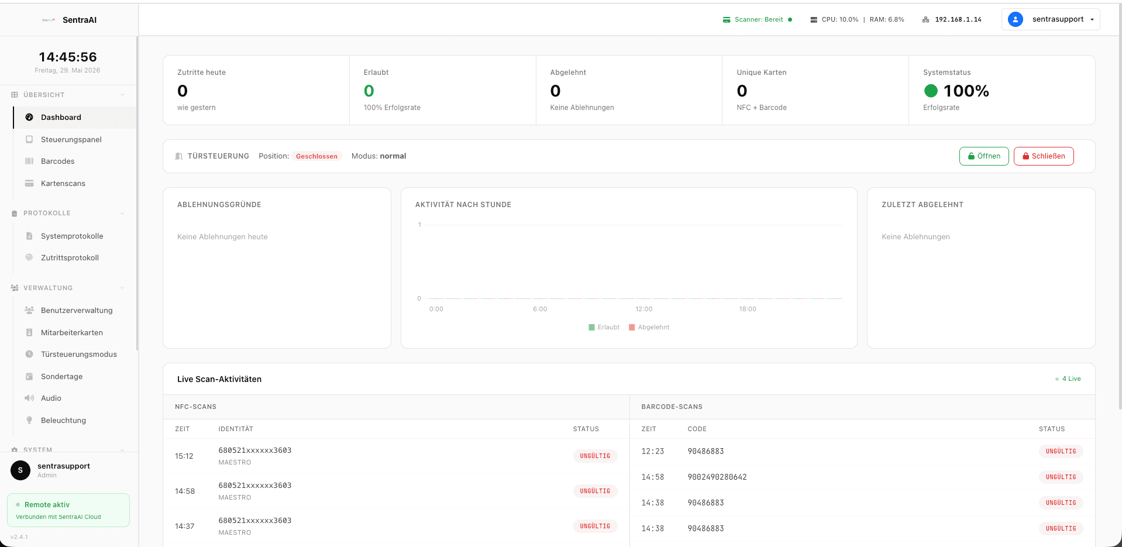This screenshot has width=1122, height=547.
Task: Collapse the Verwaltung sidebar section
Action: [122, 288]
